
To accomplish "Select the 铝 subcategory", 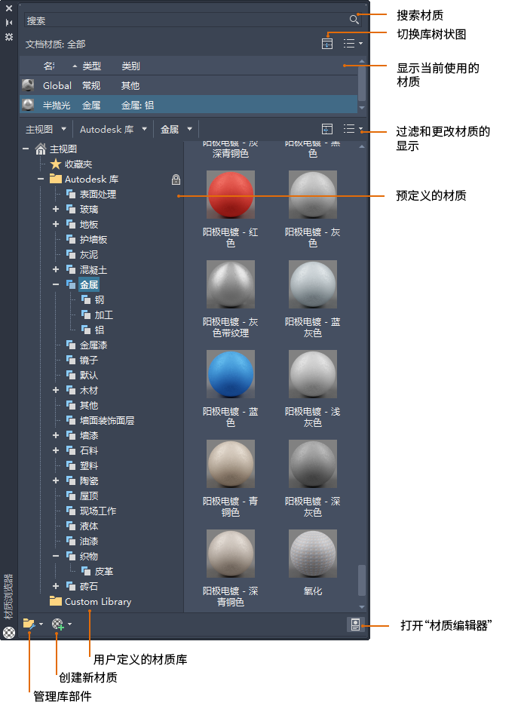I will 93,330.
